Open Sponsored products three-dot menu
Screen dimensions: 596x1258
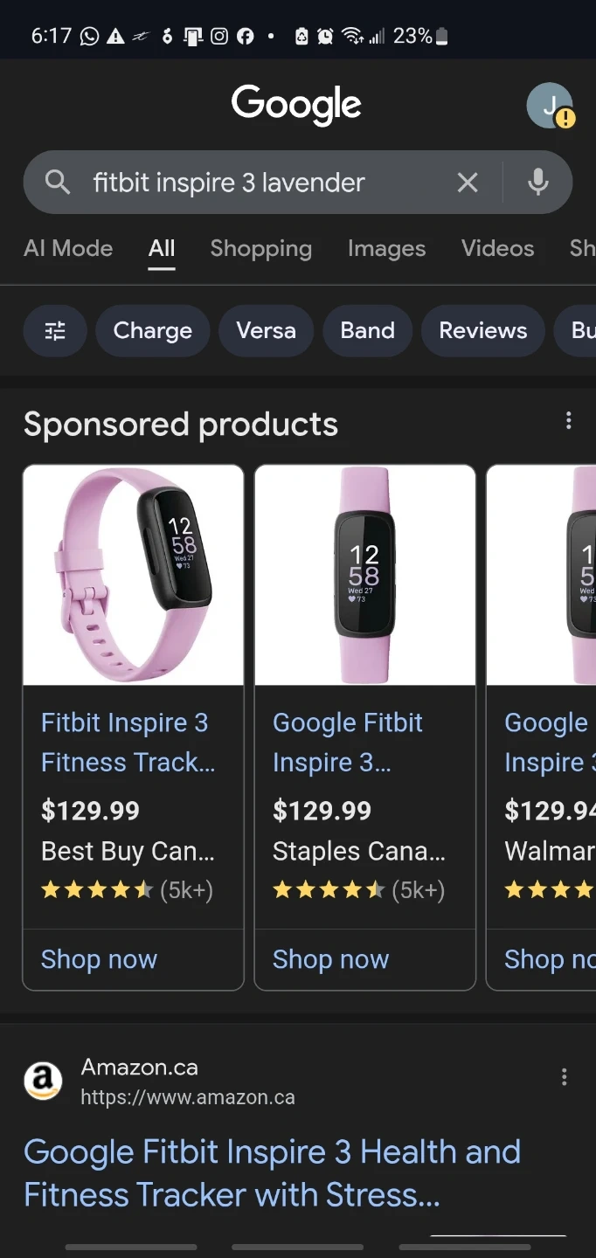(568, 421)
